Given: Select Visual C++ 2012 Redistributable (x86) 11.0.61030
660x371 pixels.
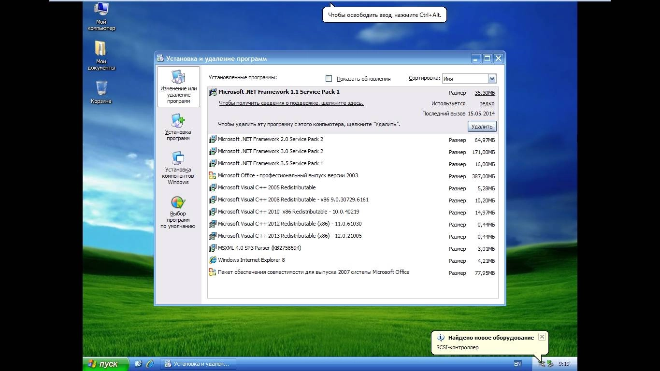Looking at the screenshot, I should pos(353,224).
